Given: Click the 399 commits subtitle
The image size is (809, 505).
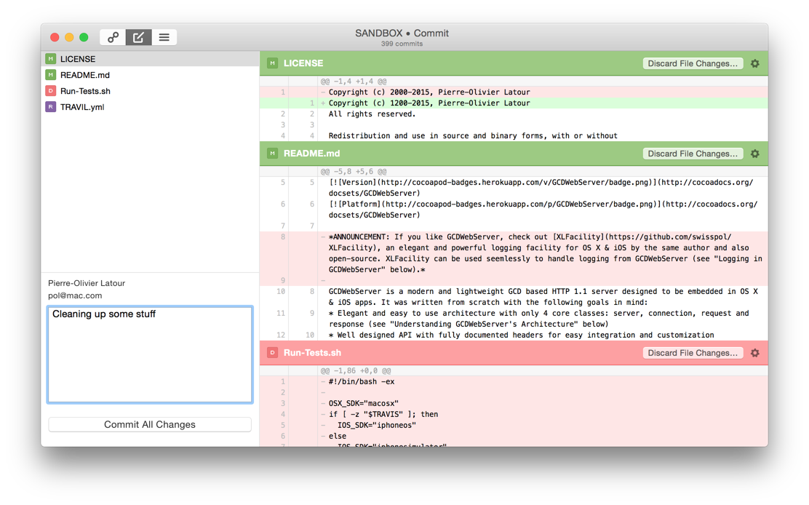Looking at the screenshot, I should coord(402,44).
